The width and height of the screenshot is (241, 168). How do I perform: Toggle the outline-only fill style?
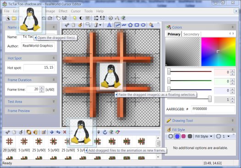(x=170, y=136)
